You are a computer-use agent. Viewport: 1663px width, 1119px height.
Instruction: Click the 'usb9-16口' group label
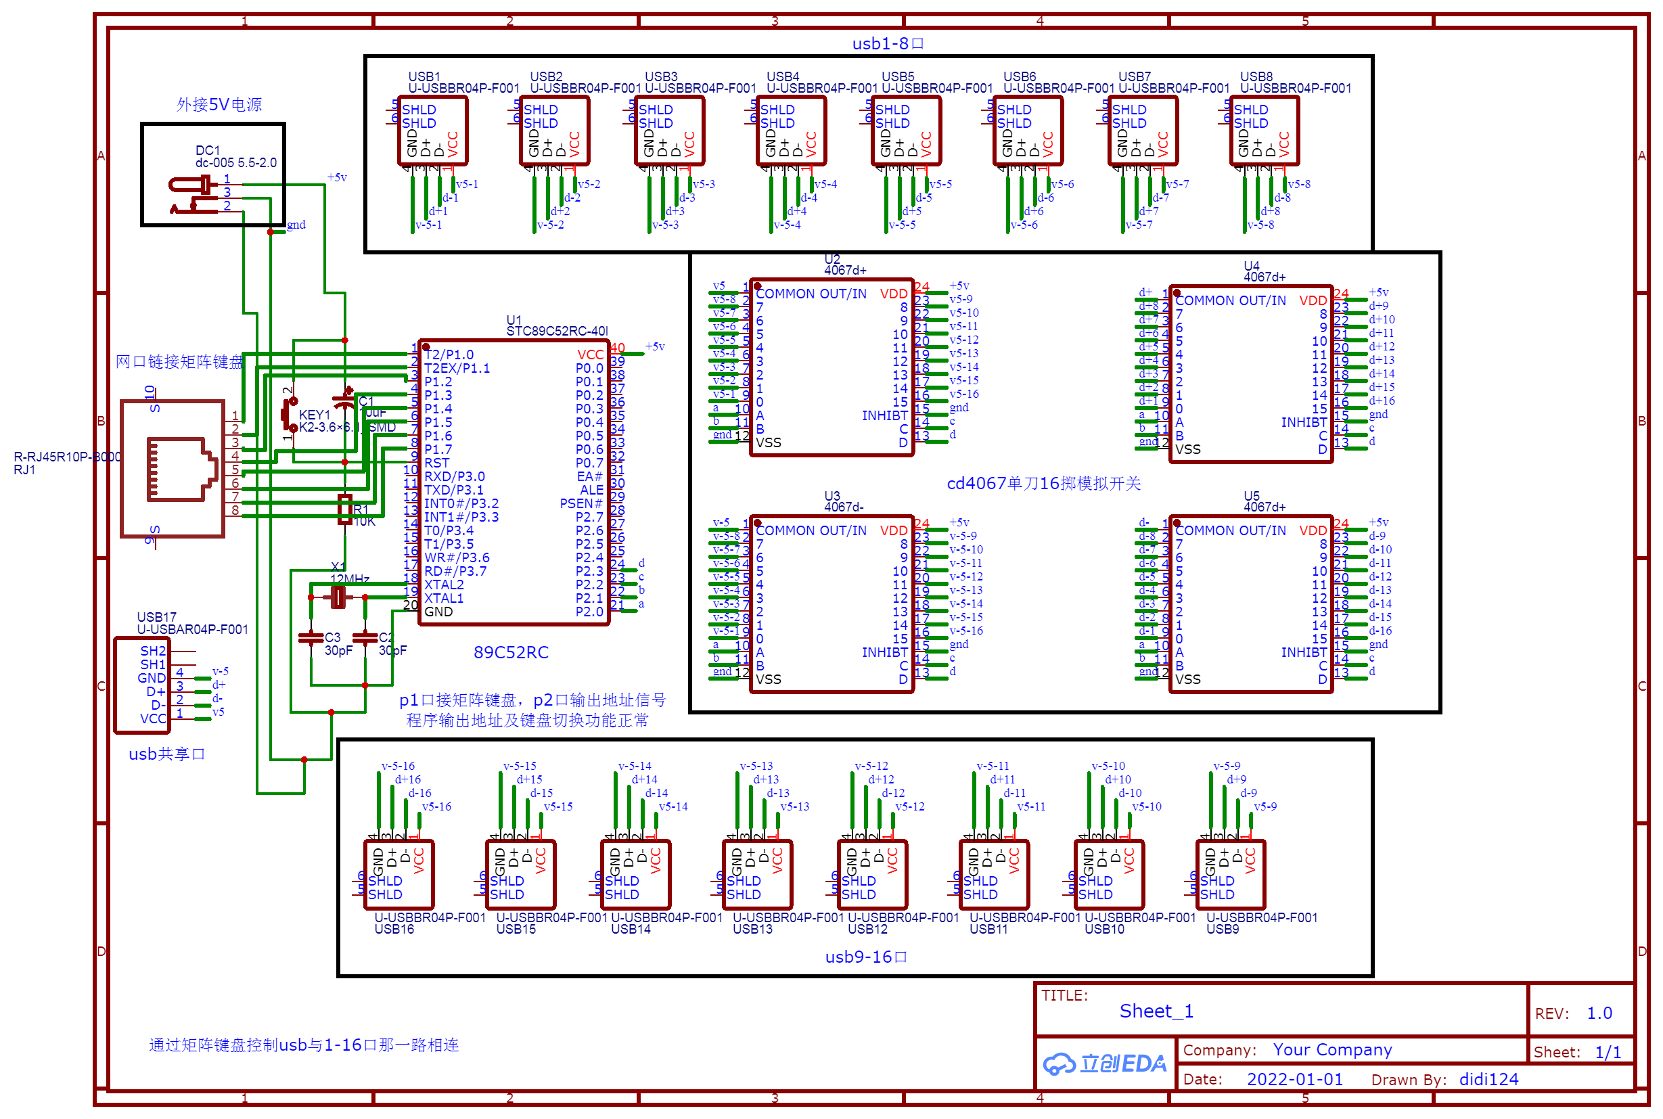click(866, 957)
